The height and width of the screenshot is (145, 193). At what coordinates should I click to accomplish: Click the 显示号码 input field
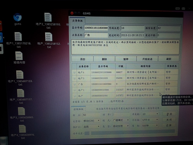coord(96,28)
